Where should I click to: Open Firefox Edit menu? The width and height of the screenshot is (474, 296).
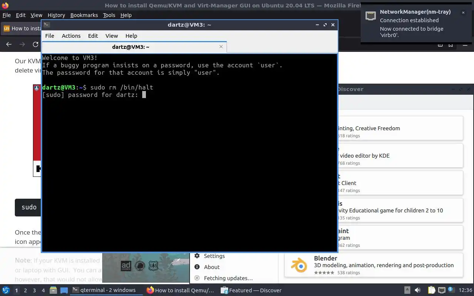click(x=21, y=15)
